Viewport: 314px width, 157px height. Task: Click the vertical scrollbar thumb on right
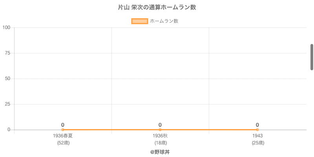point(312,57)
